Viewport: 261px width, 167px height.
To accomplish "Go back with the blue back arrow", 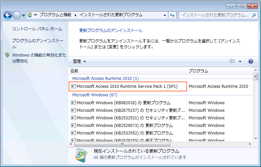I will click(x=8, y=15).
